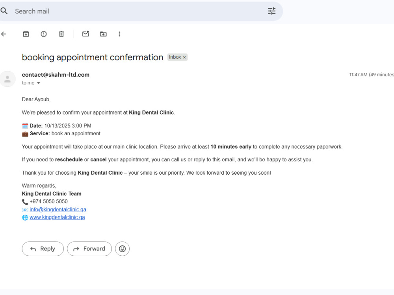Report this email as spam
The image size is (394, 295).
pos(44,34)
